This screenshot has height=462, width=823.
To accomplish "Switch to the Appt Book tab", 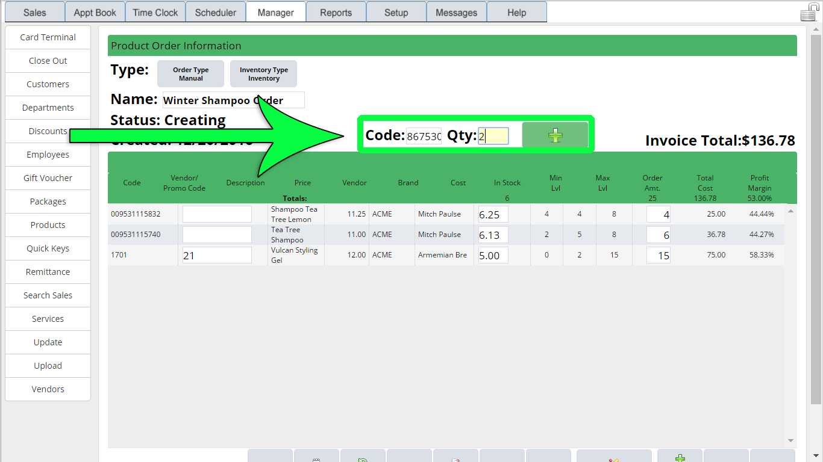I will point(95,13).
